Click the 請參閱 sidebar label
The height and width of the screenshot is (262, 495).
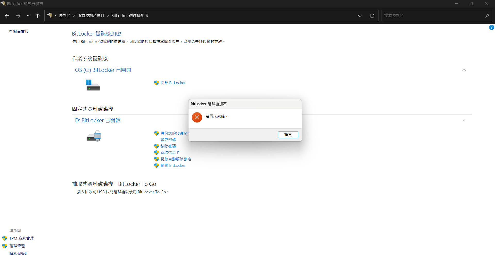coord(15,231)
